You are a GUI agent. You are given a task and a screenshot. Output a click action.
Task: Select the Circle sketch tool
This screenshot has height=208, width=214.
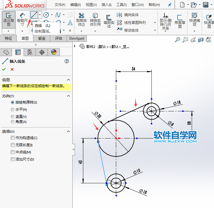click(x=46, y=15)
